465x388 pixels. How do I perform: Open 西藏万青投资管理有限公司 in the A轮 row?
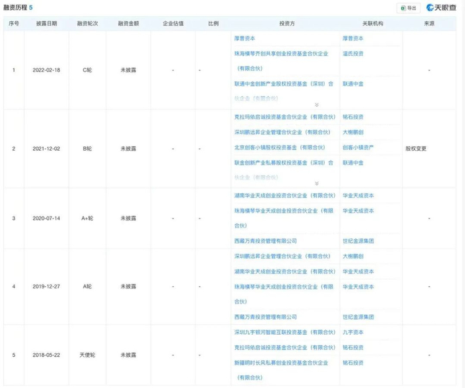click(x=266, y=317)
